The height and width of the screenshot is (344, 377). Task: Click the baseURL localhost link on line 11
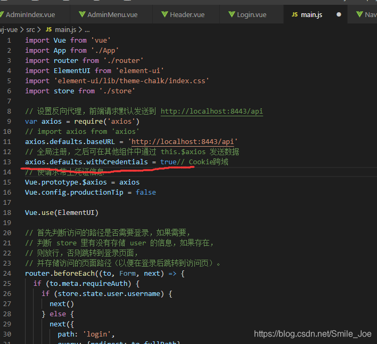point(183,141)
